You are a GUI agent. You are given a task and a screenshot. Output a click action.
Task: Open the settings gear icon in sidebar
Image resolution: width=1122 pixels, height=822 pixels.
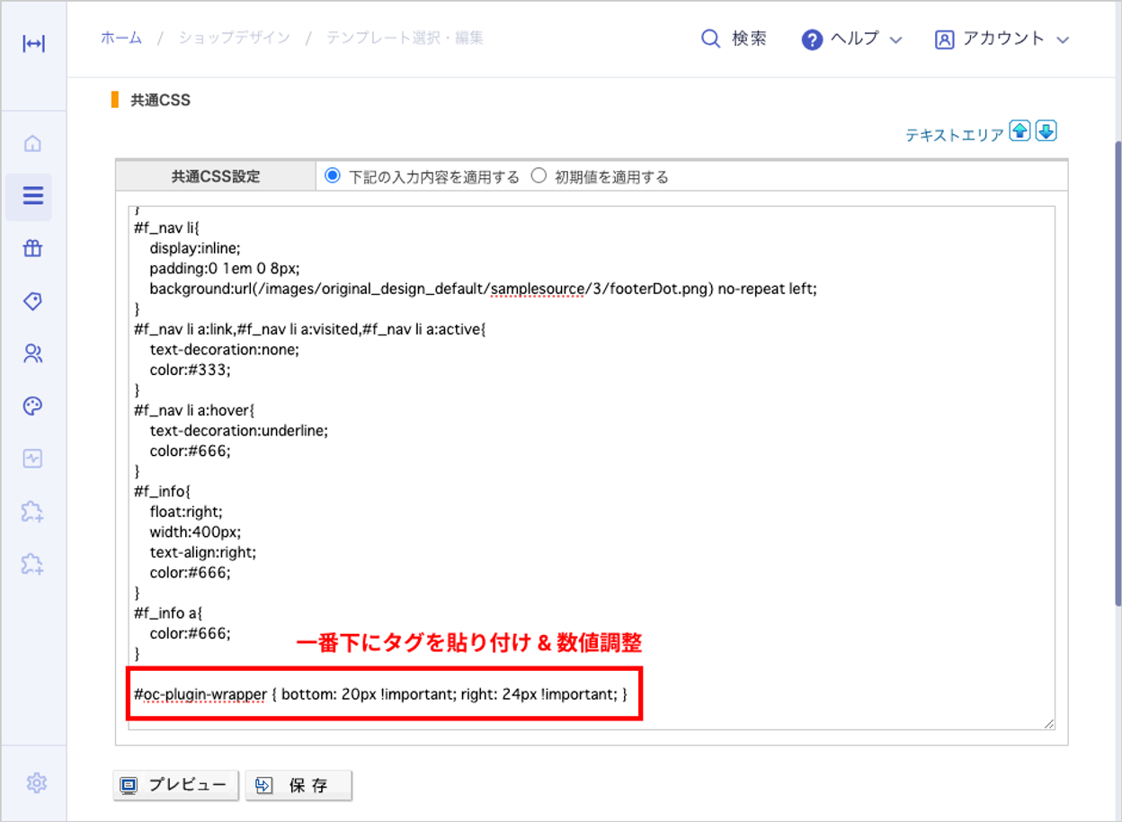click(36, 783)
